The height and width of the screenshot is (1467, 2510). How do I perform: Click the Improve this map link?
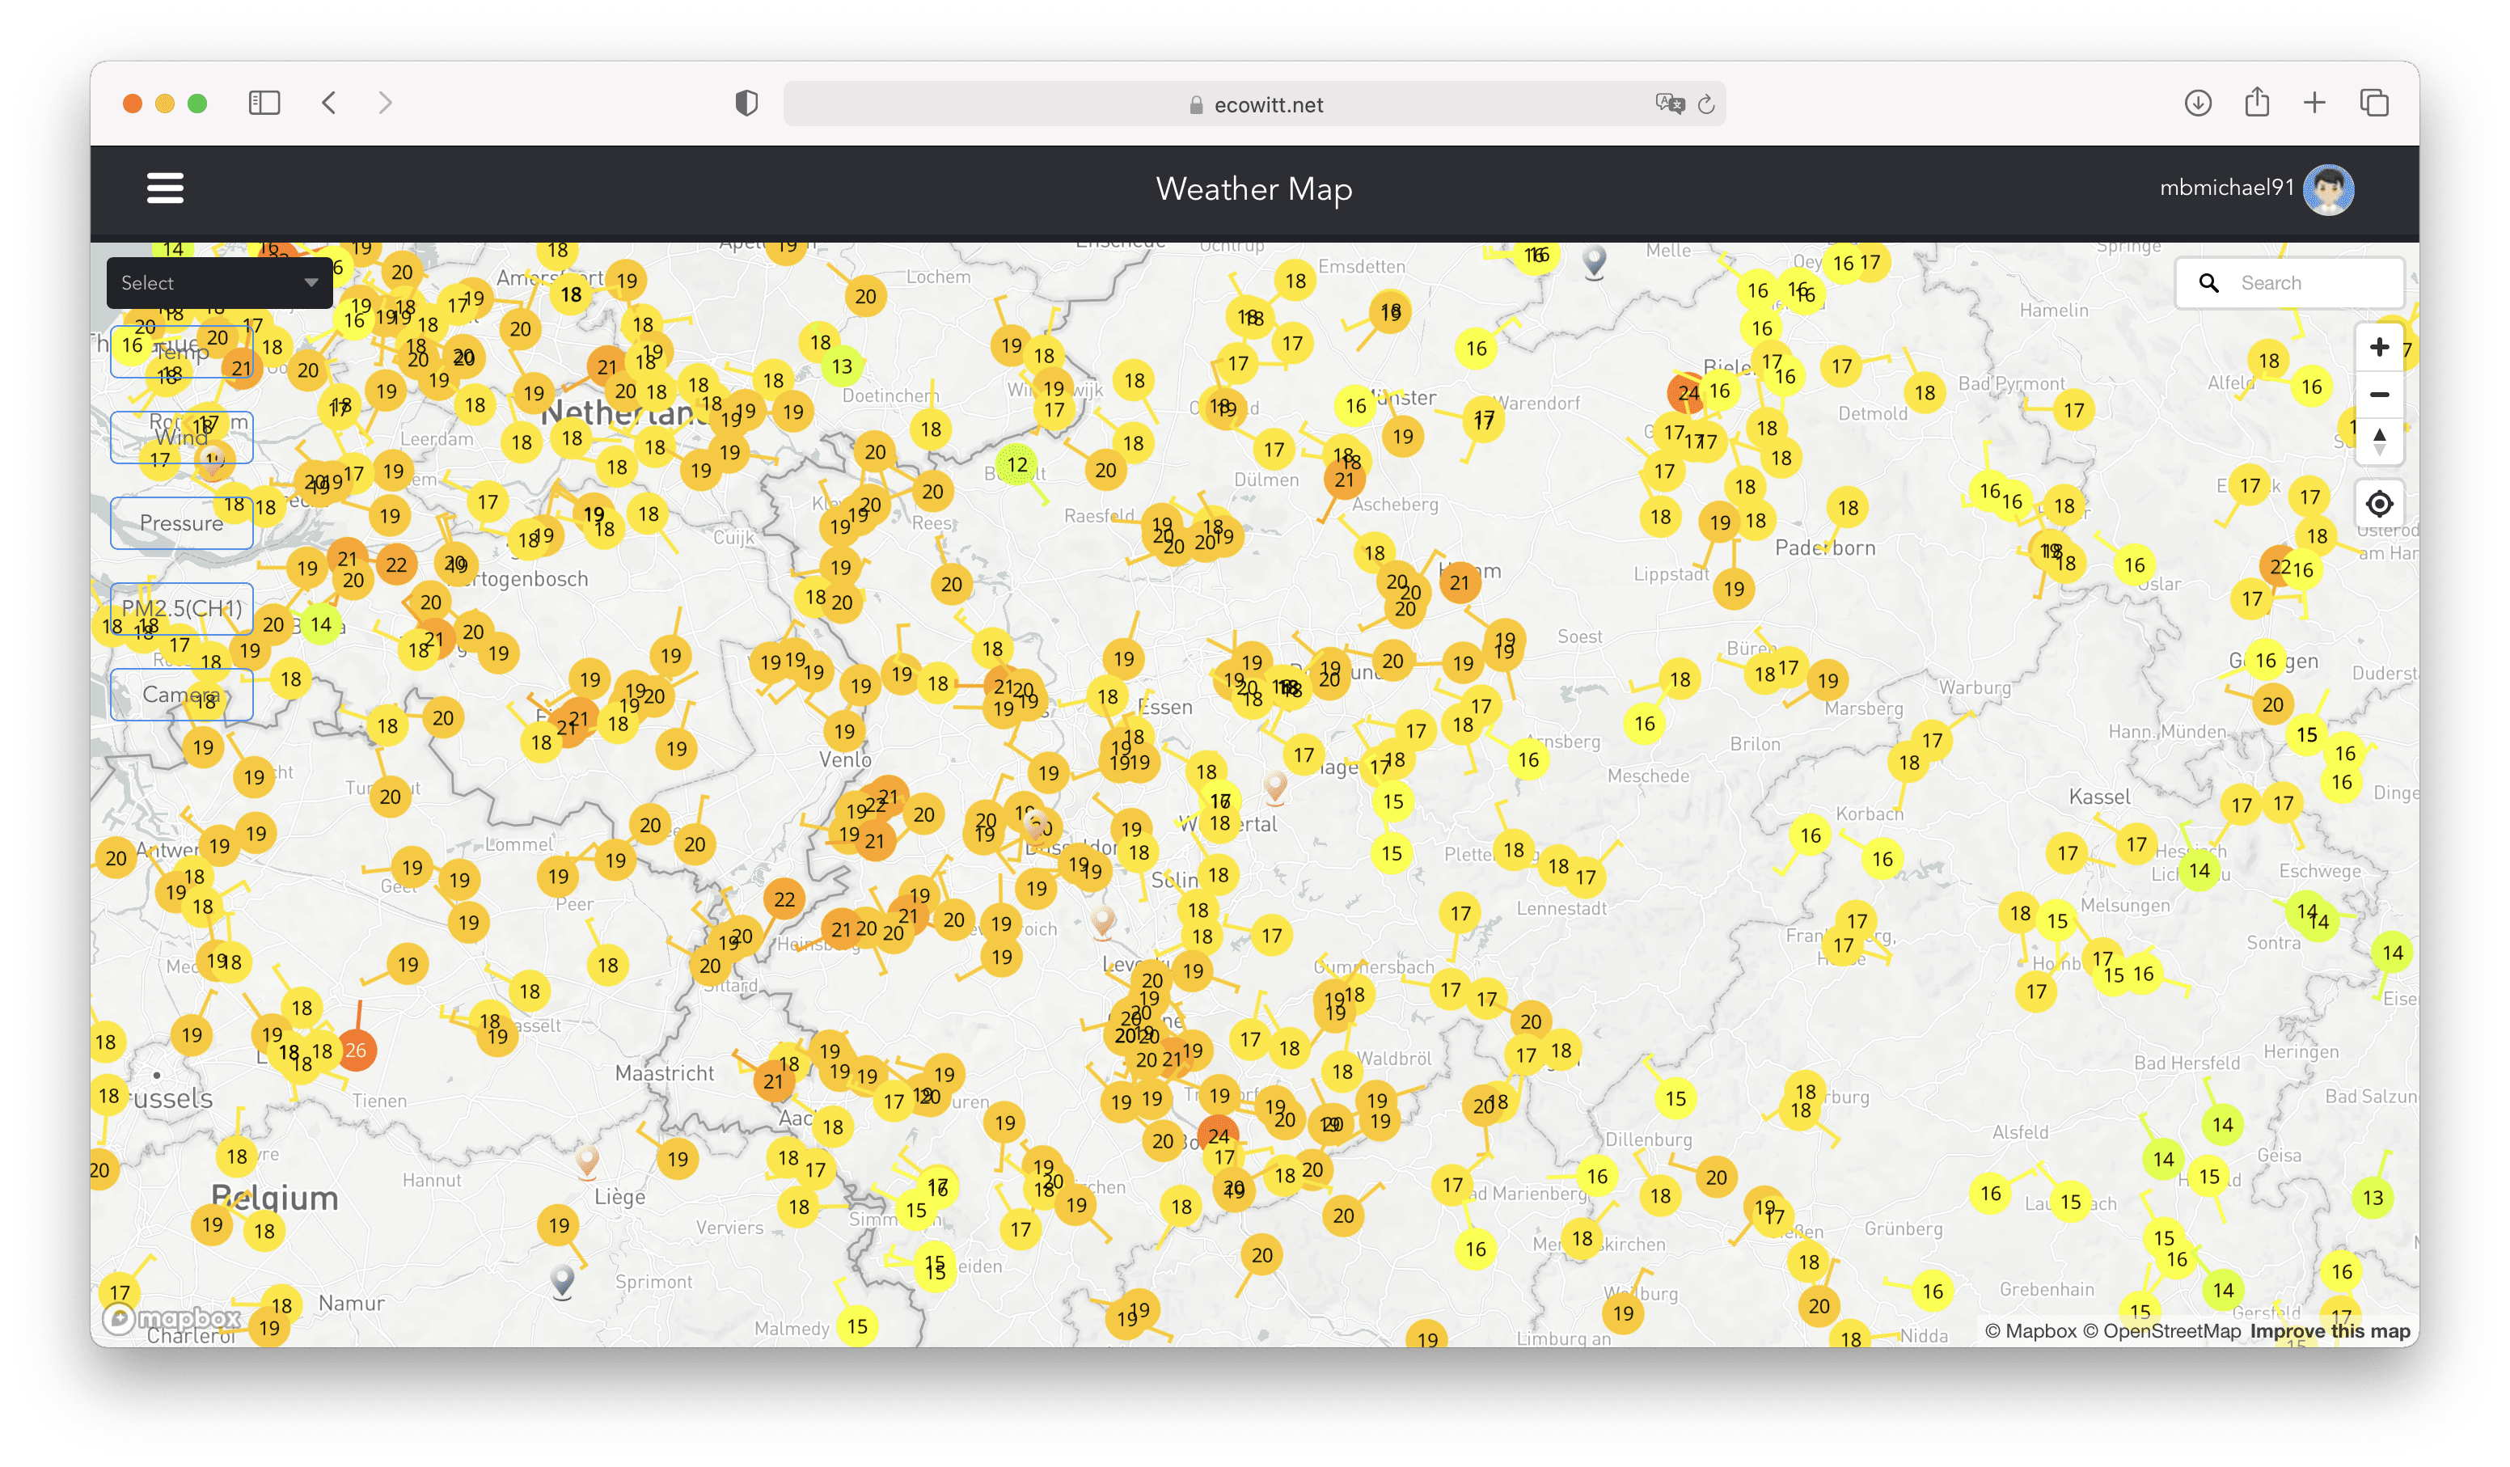click(2329, 1332)
